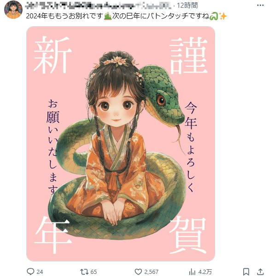The width and height of the screenshot is (269, 278).
Task: Click the repost arrows icon
Action: 84,272
